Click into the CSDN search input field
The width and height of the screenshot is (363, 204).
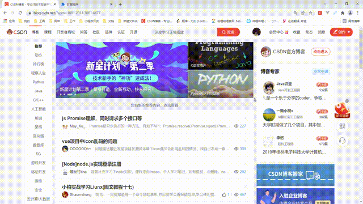[184, 32]
